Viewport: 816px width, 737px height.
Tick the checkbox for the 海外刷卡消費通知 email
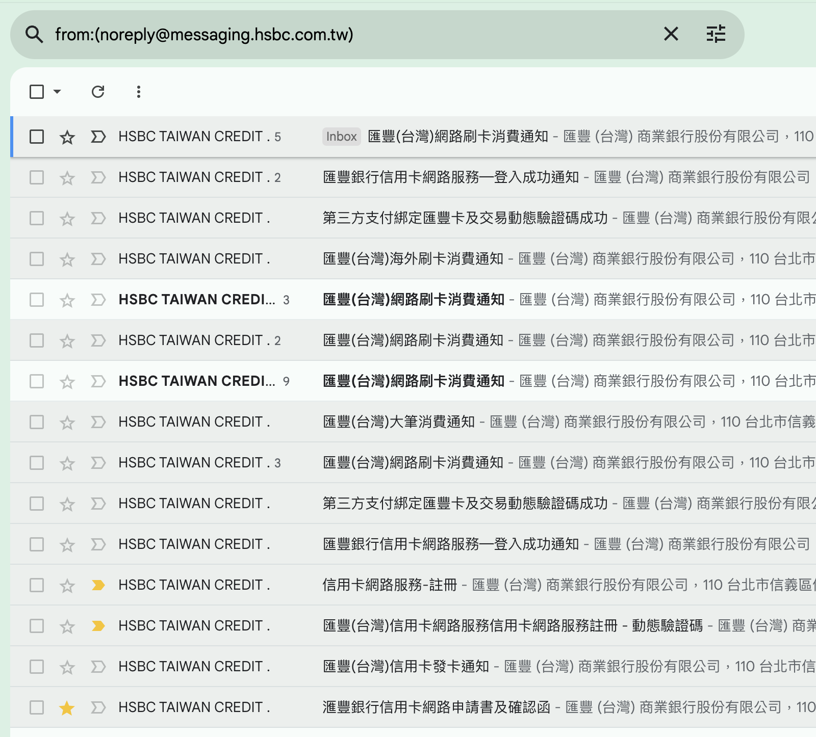[x=37, y=259]
